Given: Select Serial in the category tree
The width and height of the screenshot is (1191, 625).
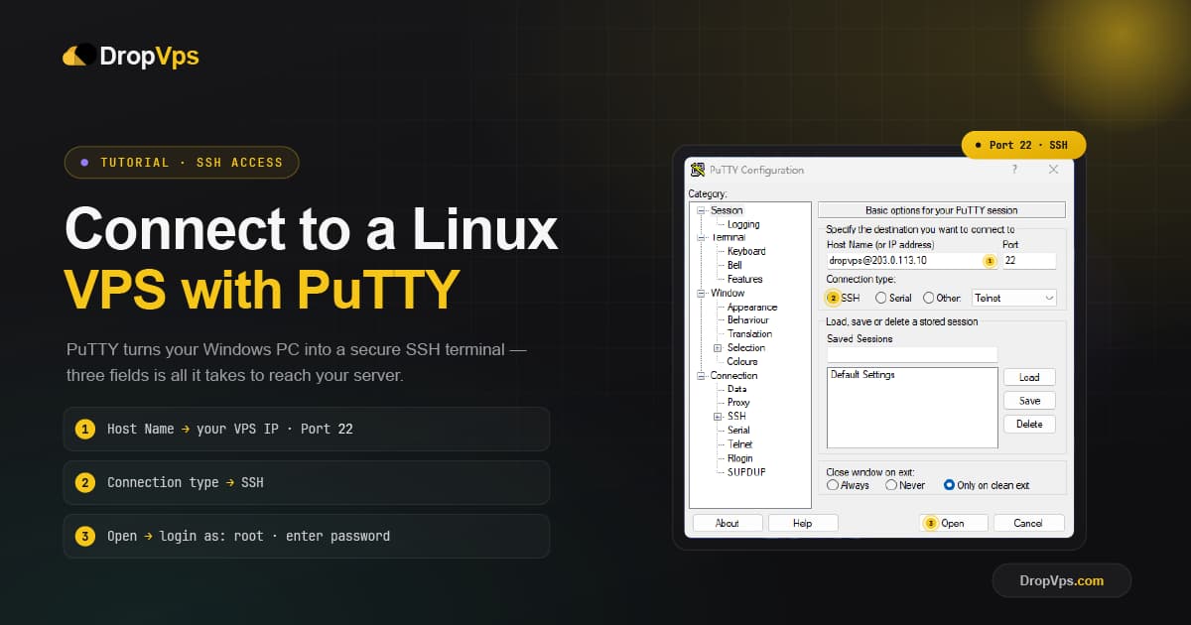Looking at the screenshot, I should [738, 431].
